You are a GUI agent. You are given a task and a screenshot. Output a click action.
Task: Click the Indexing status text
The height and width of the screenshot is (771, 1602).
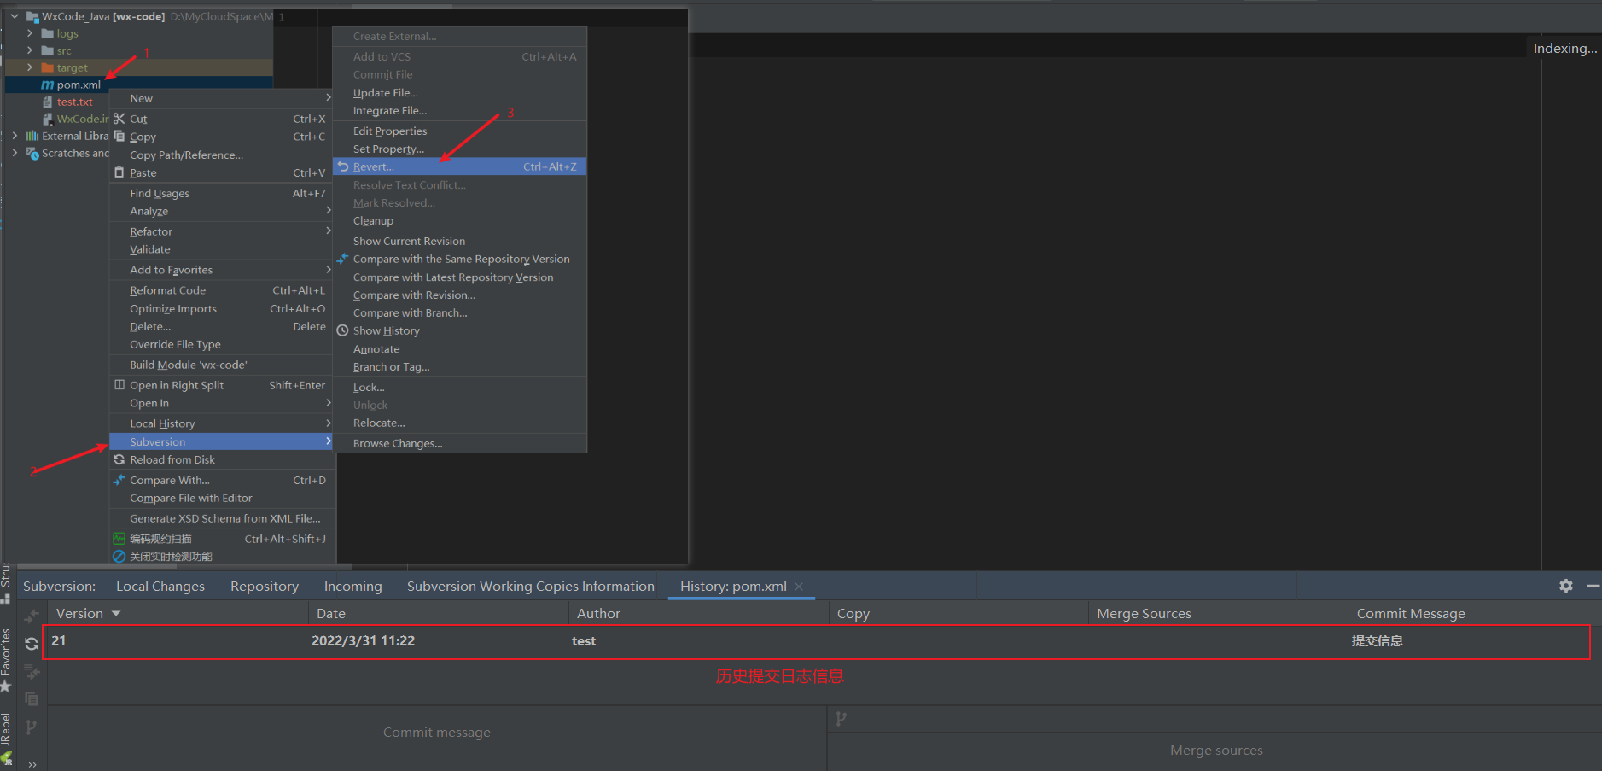click(x=1564, y=49)
